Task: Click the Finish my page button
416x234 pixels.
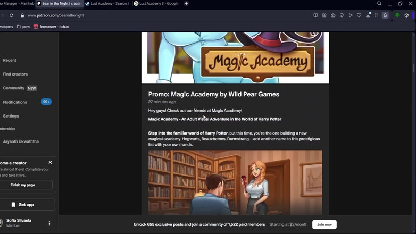Action: click(x=23, y=185)
